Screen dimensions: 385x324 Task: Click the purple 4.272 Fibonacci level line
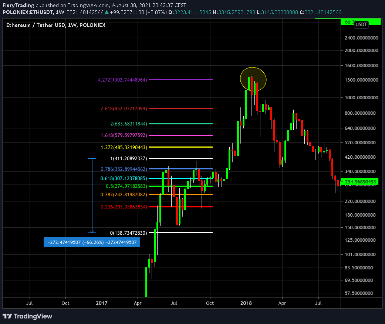[x=181, y=79]
